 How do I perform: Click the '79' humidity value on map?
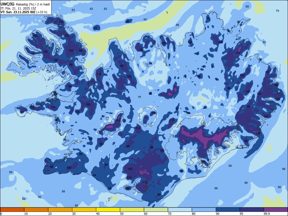(277, 11)
